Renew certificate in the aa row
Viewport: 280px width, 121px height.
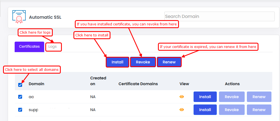tap(259, 97)
